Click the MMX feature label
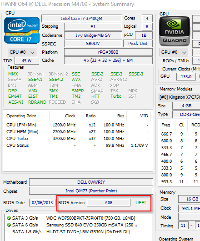 coord(13,74)
